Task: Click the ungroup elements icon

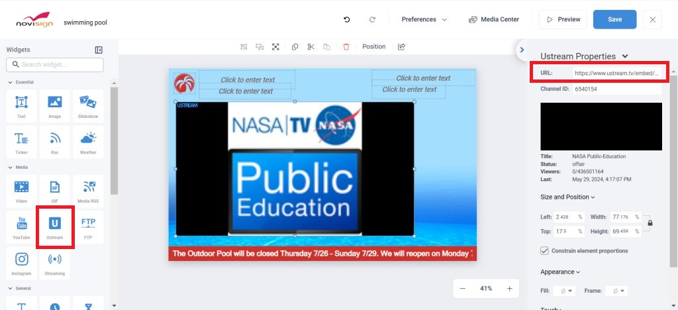Action: click(260, 46)
